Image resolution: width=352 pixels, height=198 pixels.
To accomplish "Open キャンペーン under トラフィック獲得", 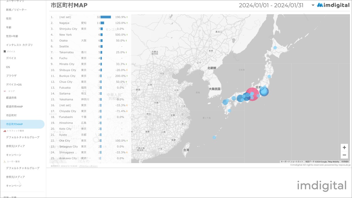I will click(x=14, y=155).
